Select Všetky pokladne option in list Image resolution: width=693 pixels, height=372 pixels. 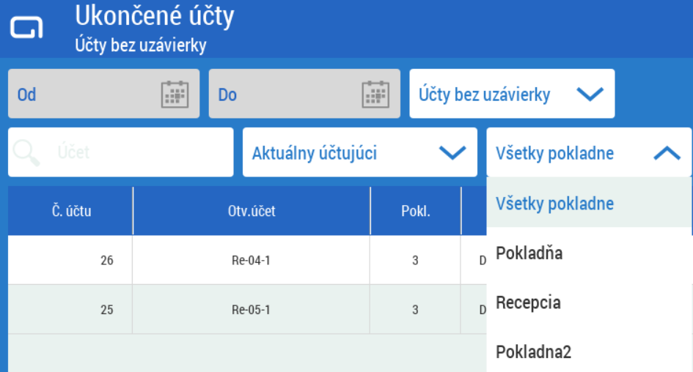tap(554, 203)
